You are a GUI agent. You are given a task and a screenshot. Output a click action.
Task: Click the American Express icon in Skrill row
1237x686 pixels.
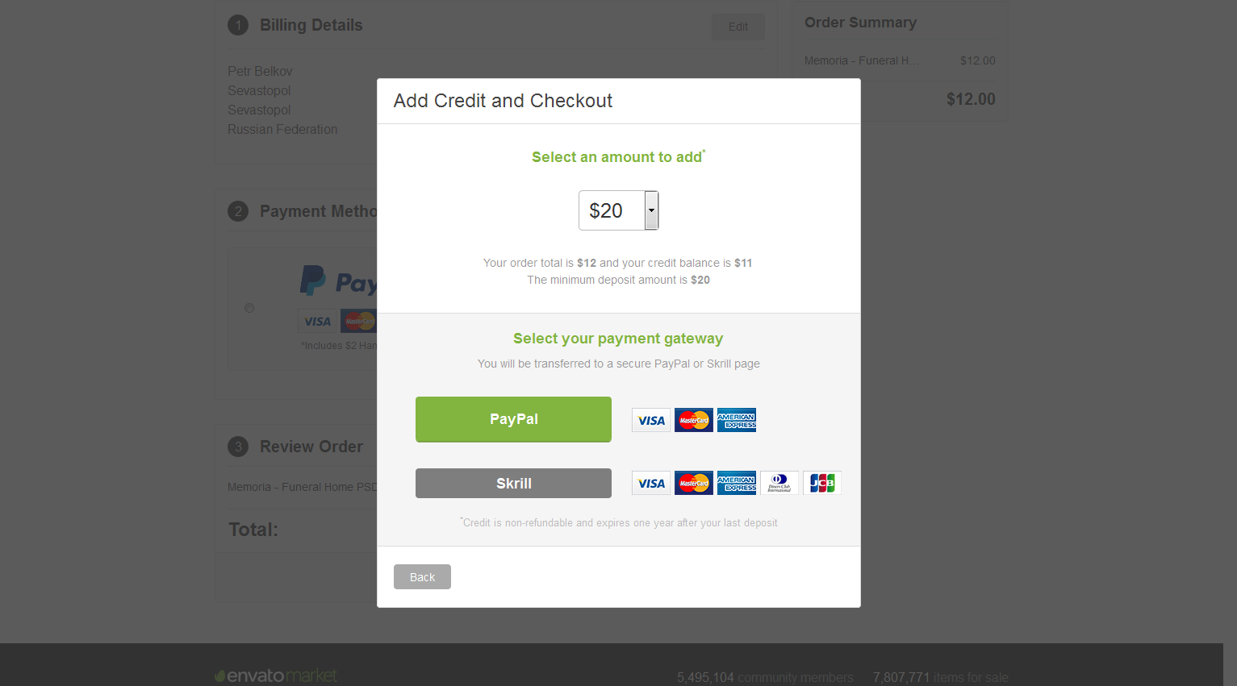(737, 483)
